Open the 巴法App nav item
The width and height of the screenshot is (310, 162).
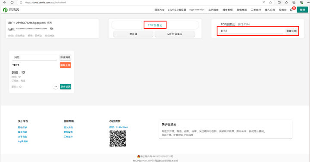pos(159,10)
